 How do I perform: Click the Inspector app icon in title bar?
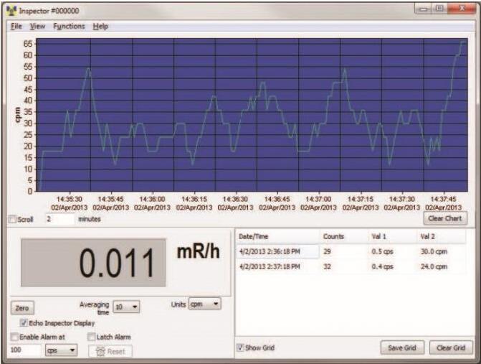(12, 11)
